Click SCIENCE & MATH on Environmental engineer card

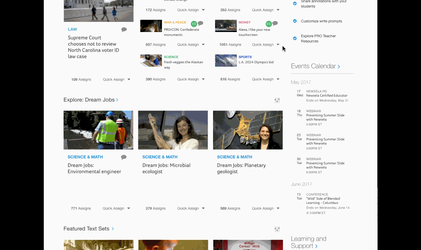(x=85, y=157)
